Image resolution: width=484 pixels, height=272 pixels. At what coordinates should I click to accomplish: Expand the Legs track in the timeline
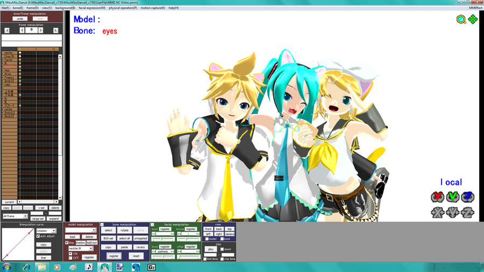[x=3, y=84]
